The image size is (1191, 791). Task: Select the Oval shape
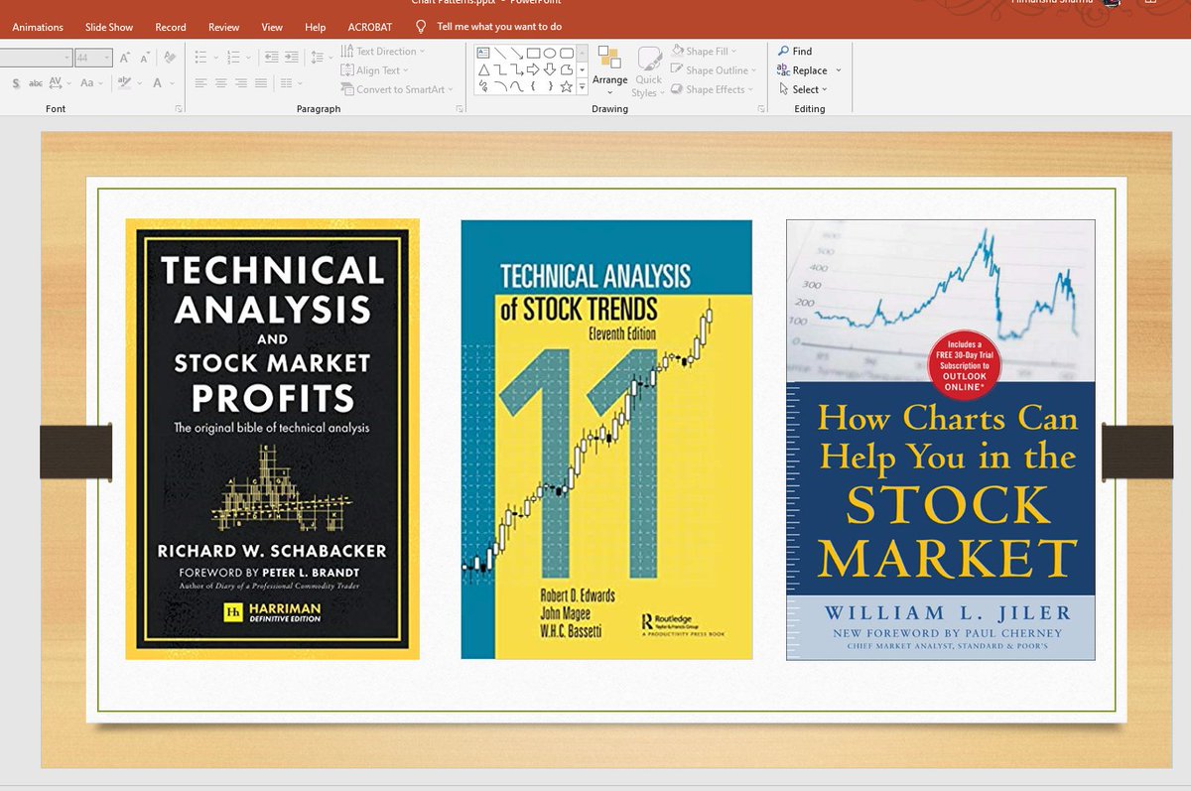pos(550,53)
